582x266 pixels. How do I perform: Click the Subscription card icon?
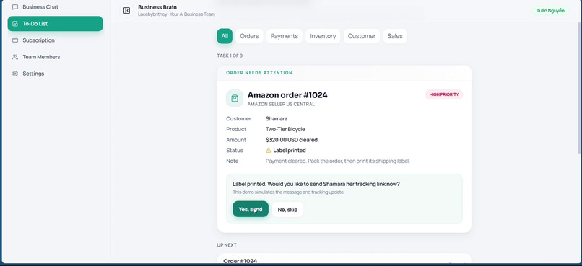15,40
